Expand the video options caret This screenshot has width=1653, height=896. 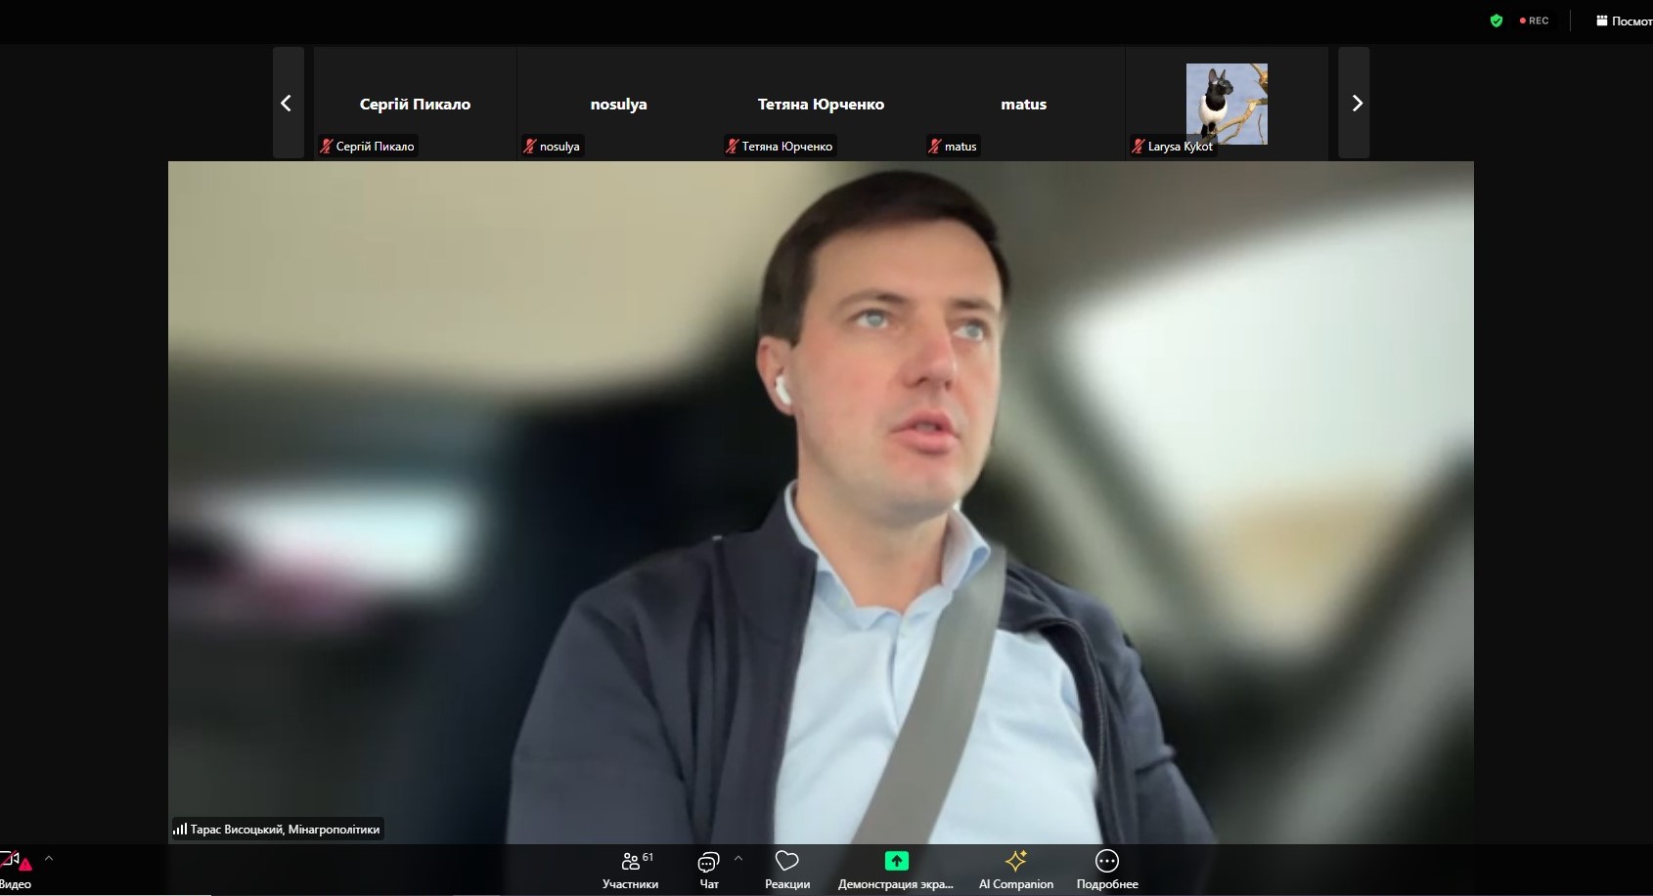click(49, 859)
